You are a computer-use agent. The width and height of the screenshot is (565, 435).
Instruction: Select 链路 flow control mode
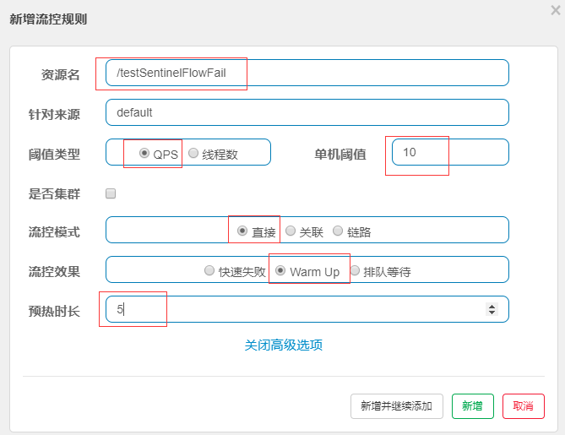(338, 231)
